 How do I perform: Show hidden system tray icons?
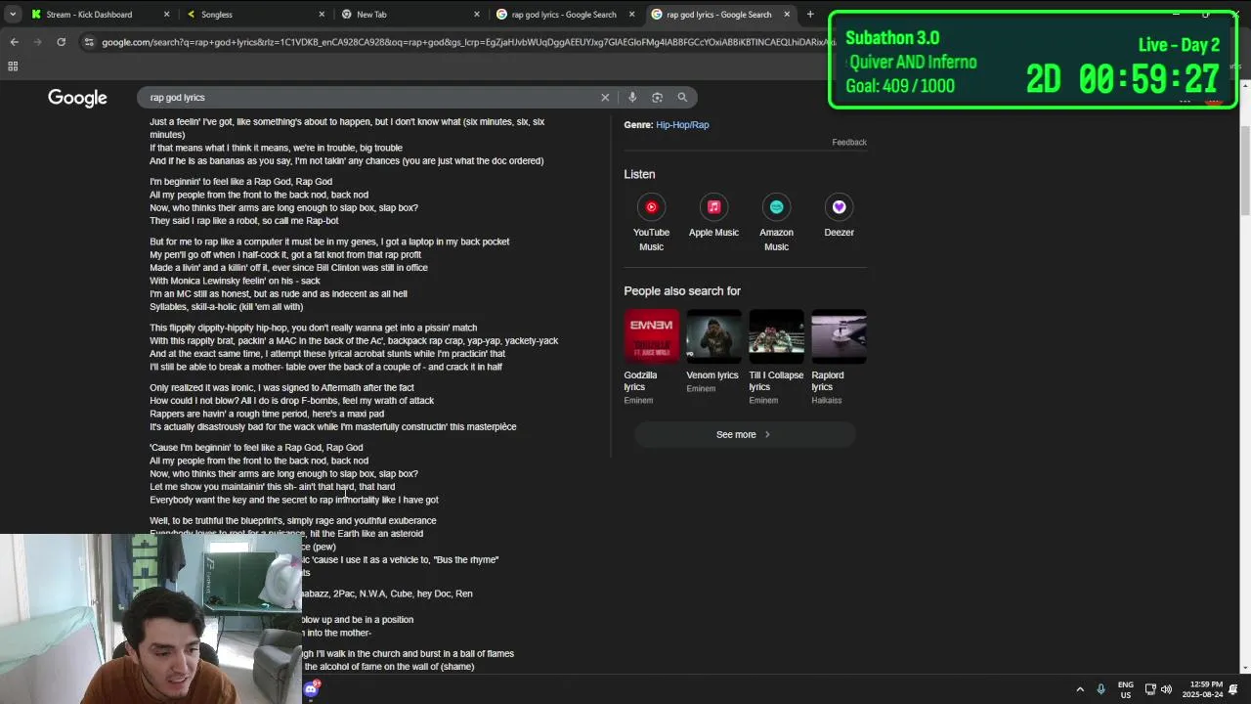click(1080, 689)
